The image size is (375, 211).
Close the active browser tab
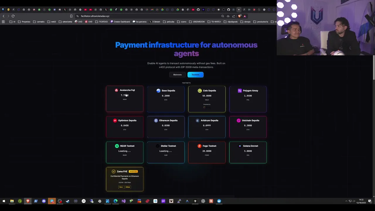(x=239, y=10)
